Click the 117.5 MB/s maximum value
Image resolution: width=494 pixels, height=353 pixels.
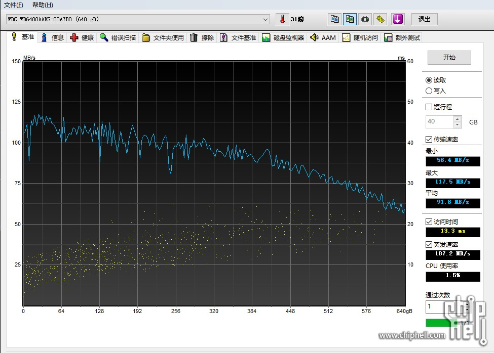point(453,183)
